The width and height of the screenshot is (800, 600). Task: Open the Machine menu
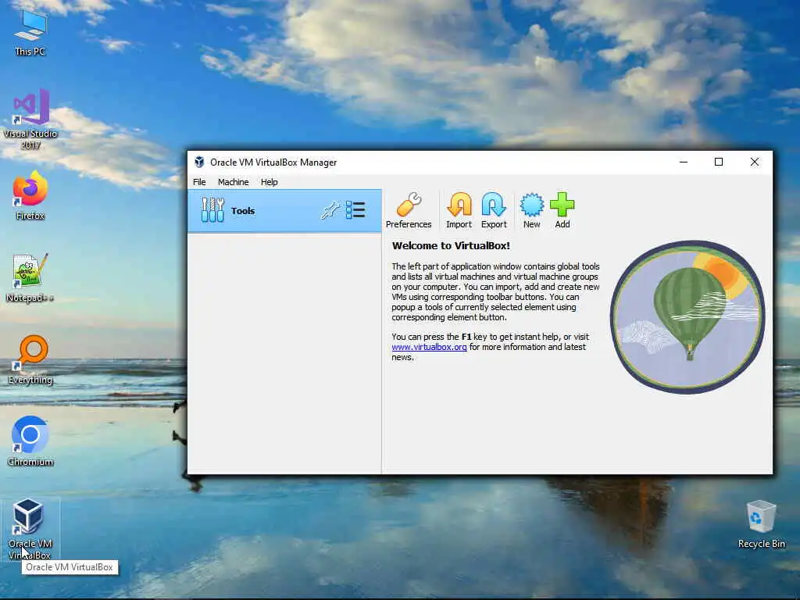coord(233,182)
